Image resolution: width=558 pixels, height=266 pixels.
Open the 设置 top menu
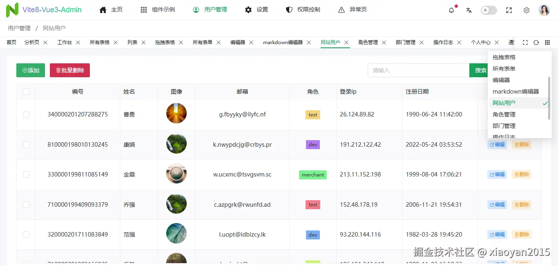(x=257, y=10)
